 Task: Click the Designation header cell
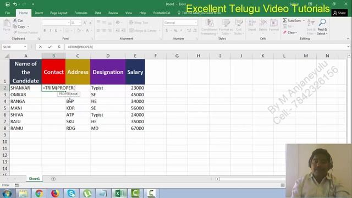click(108, 72)
